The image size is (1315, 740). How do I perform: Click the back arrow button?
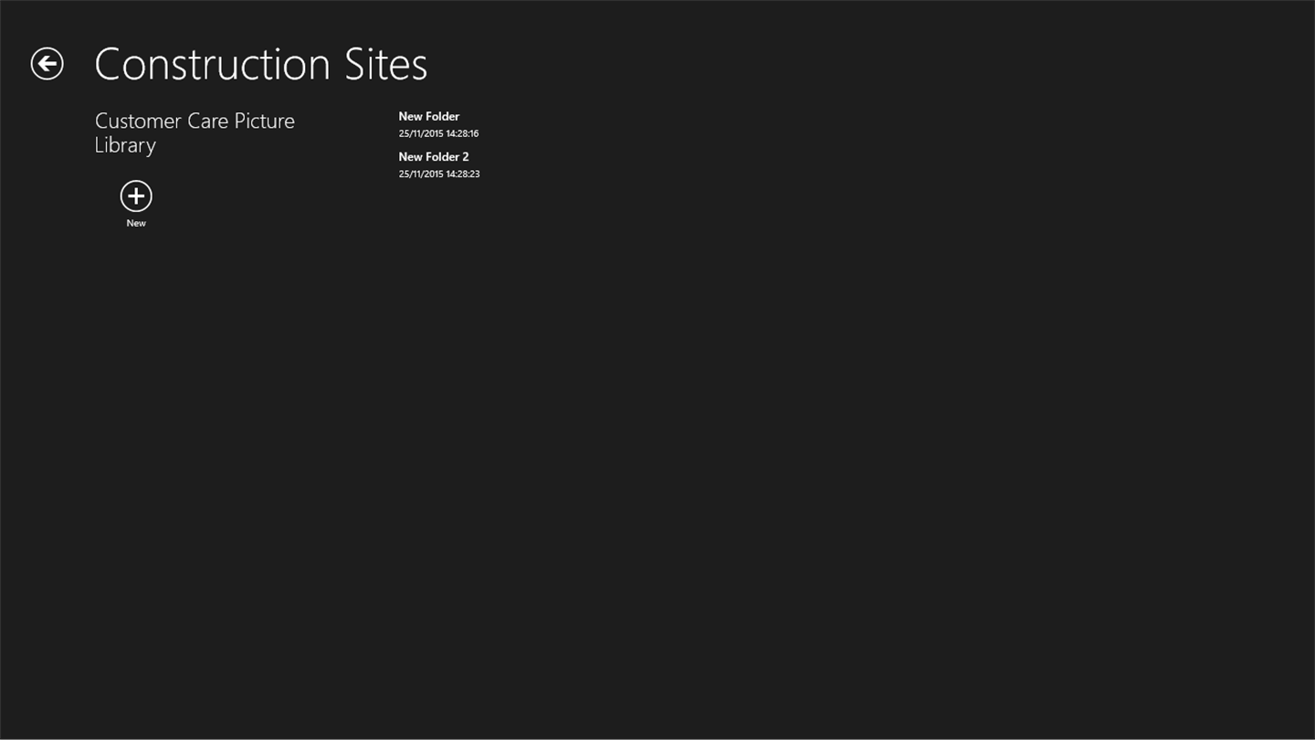47,64
